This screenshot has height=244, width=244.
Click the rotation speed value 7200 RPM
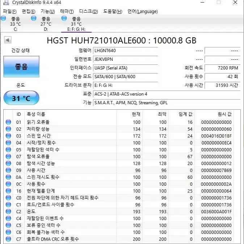[x=222, y=68]
